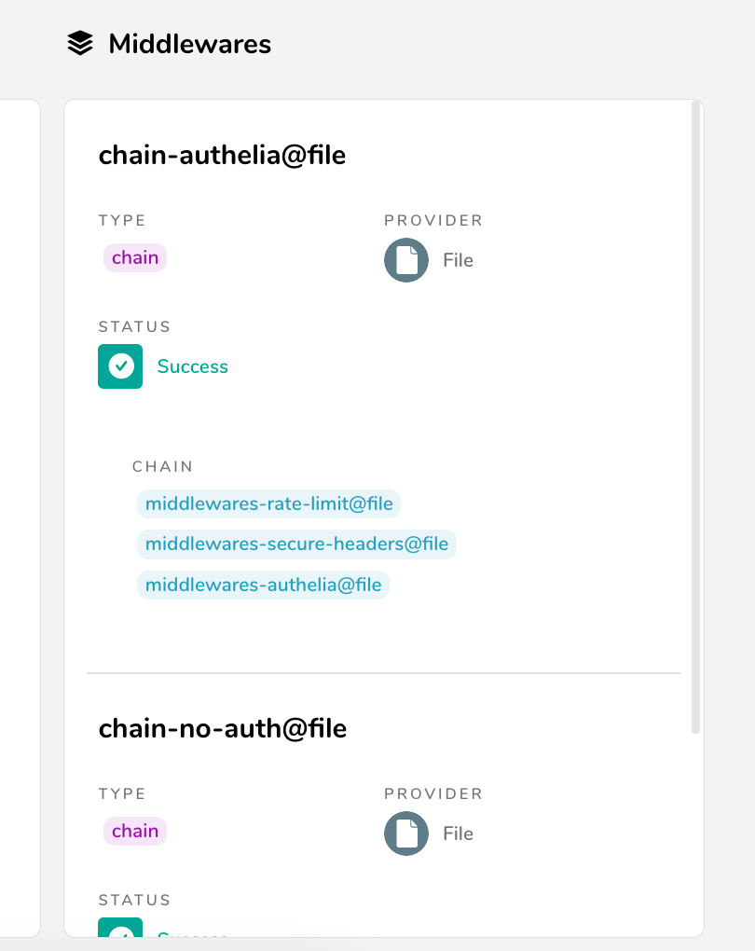Select the purple chain type badge for chain-authelia

point(134,257)
